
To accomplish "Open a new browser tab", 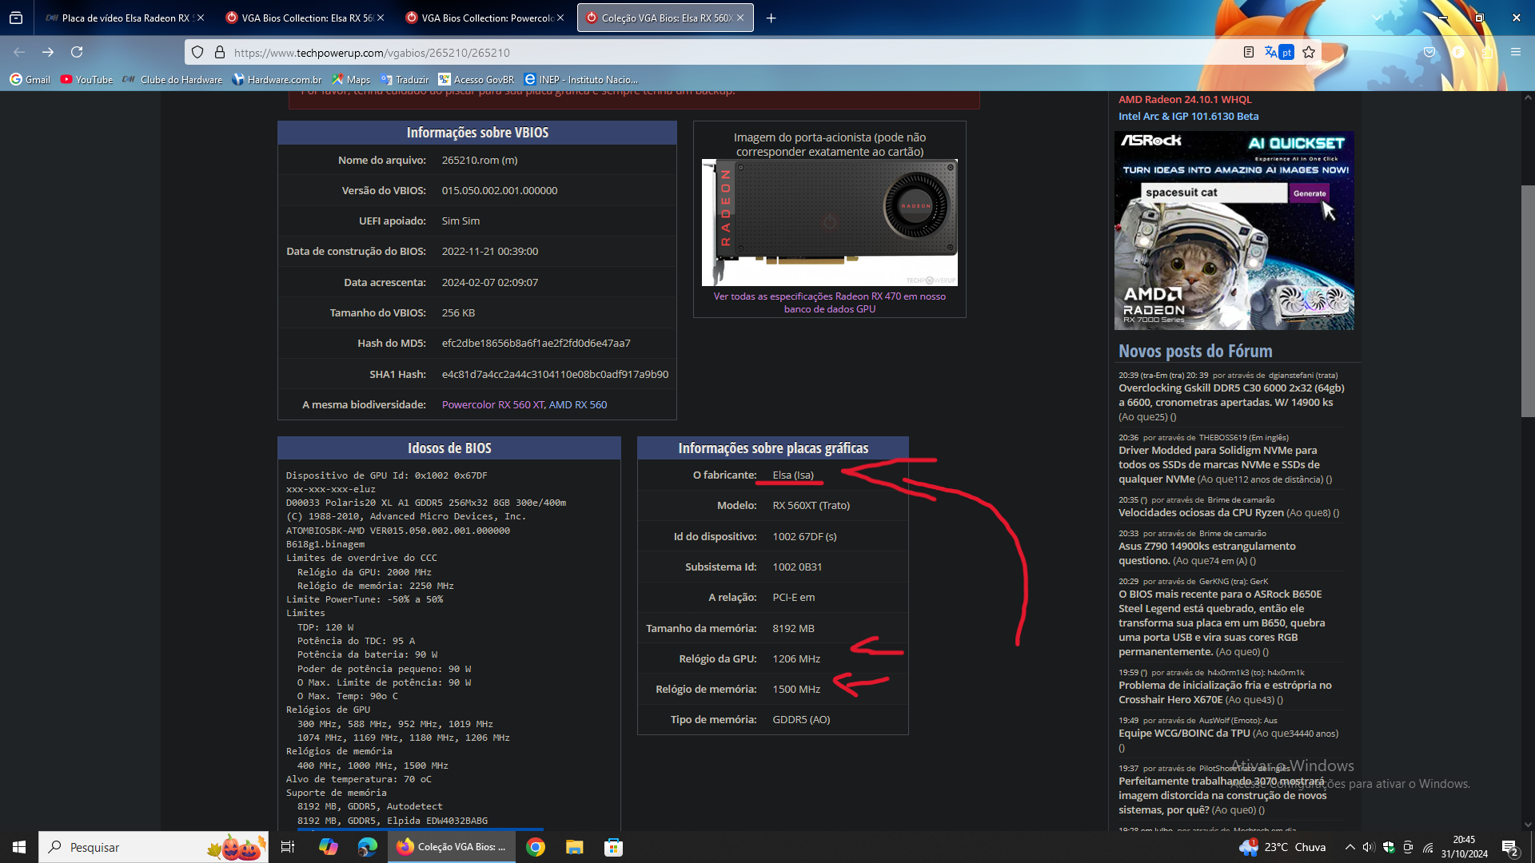I will tap(771, 18).
